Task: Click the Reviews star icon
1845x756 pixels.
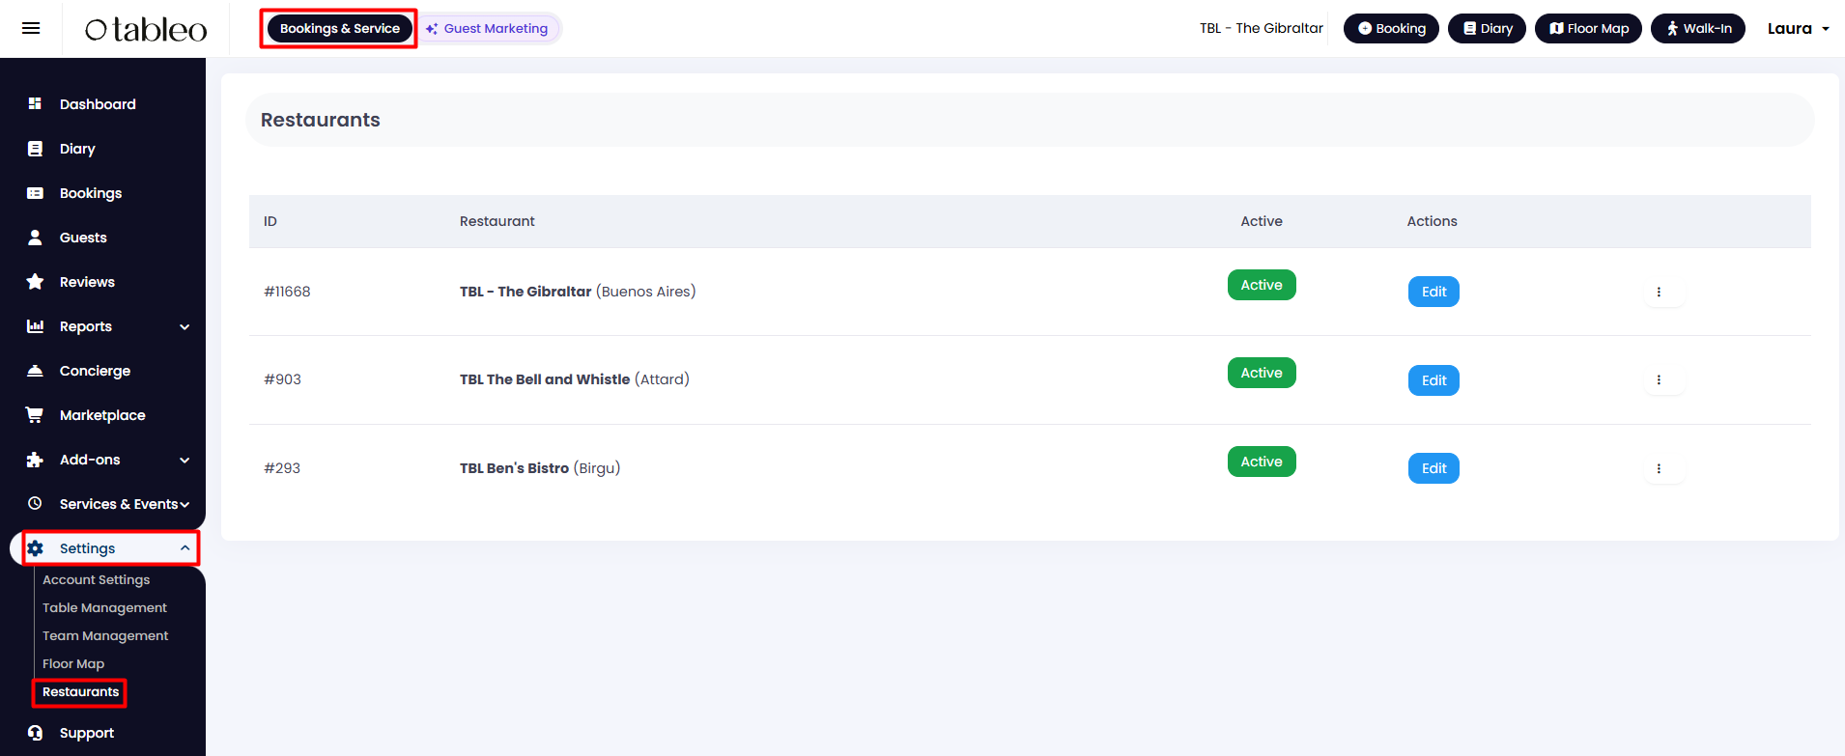Action: 35,282
